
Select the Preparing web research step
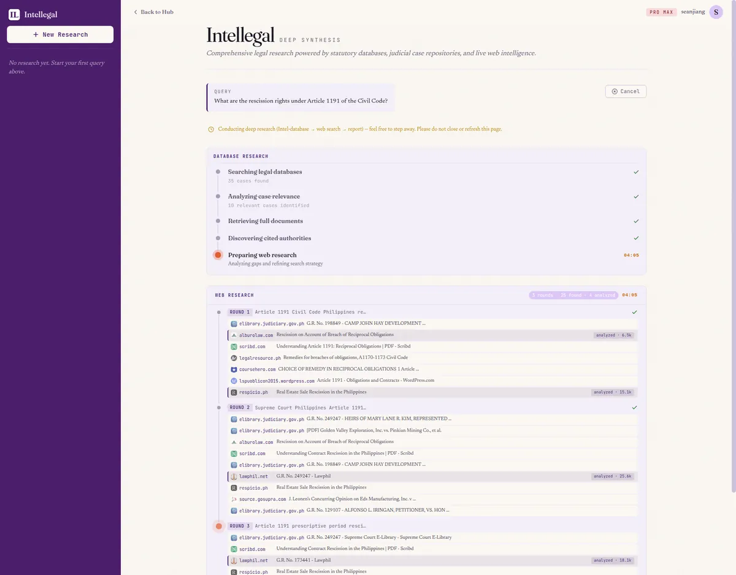263,255
